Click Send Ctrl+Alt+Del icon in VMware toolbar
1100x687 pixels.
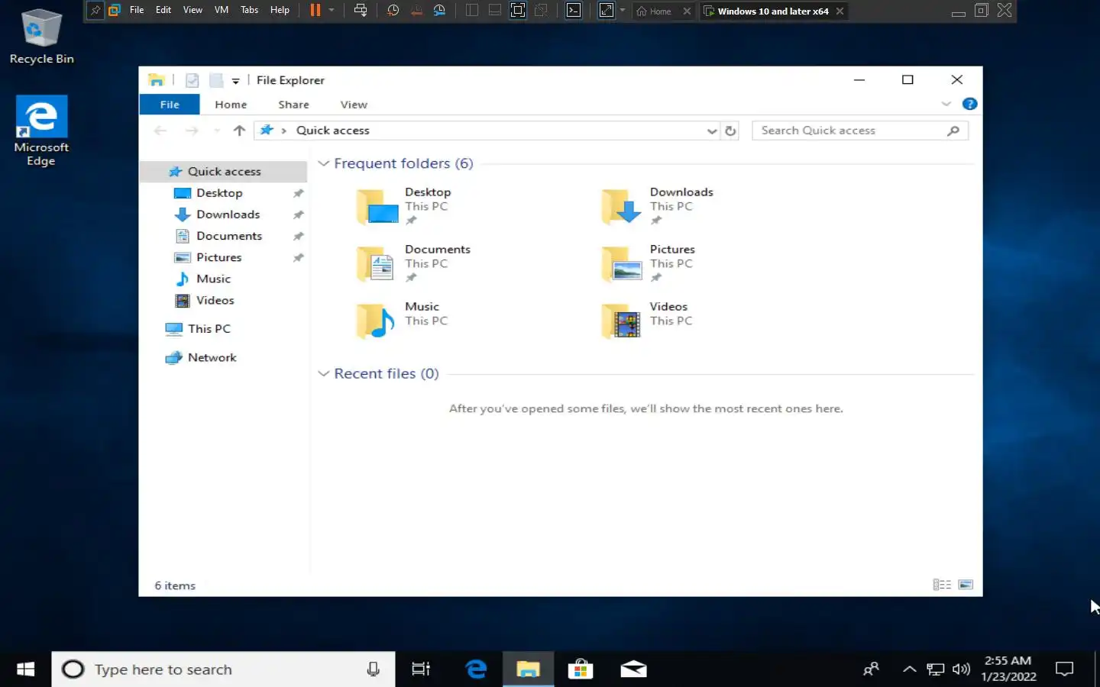[361, 11]
